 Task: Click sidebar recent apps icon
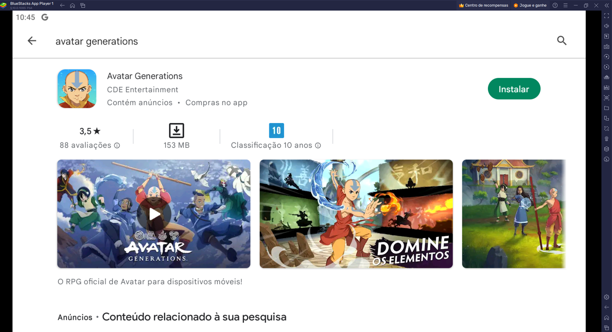click(x=607, y=328)
